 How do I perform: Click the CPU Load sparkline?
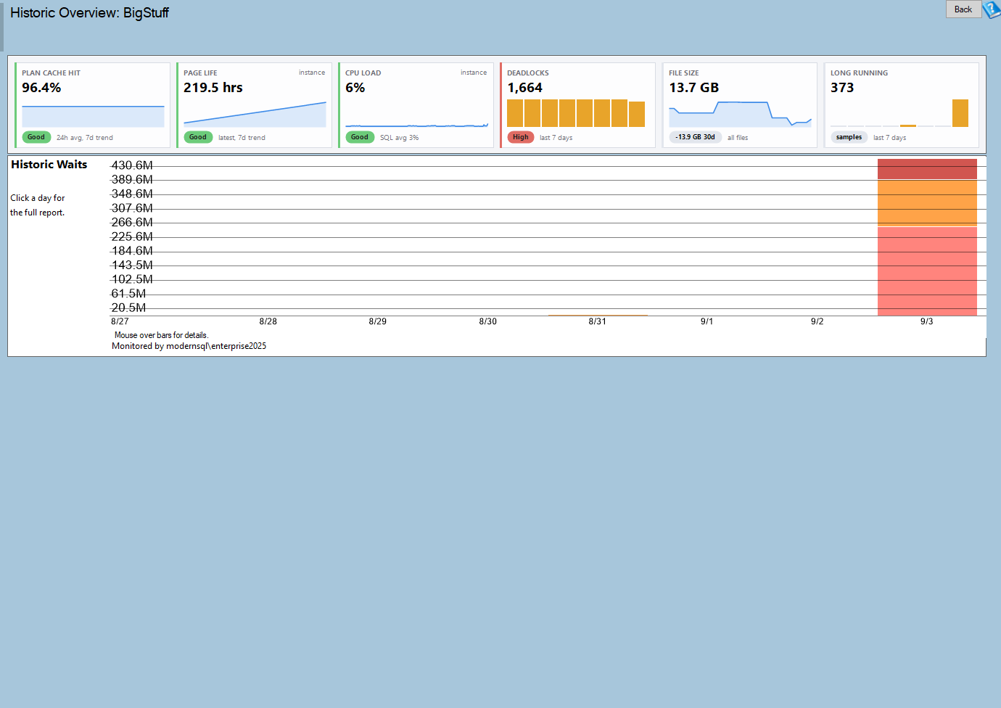coord(416,125)
